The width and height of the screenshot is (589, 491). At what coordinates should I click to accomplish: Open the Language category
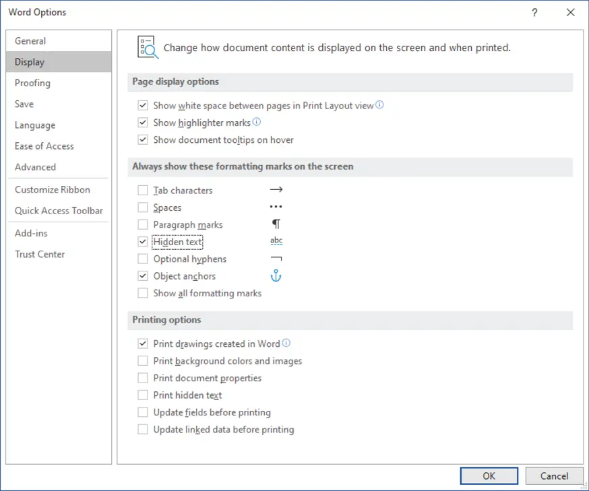[x=59, y=125]
